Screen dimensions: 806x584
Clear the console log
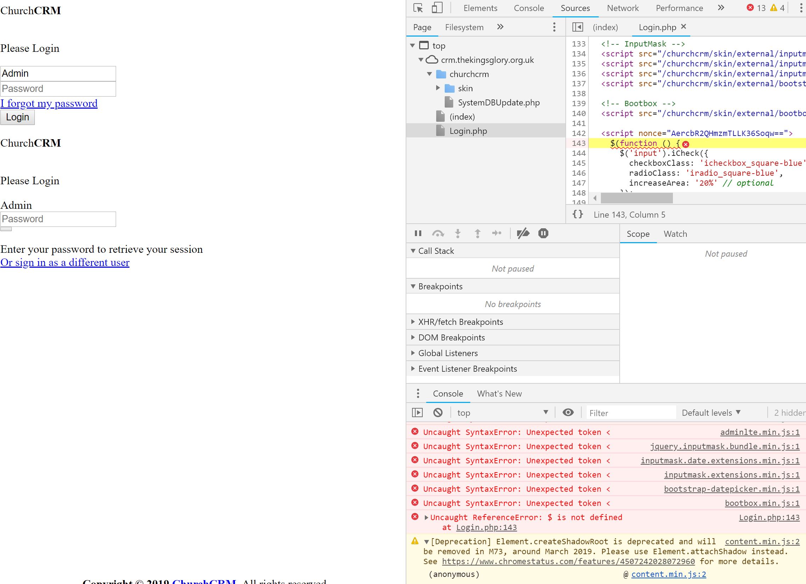[x=438, y=412]
